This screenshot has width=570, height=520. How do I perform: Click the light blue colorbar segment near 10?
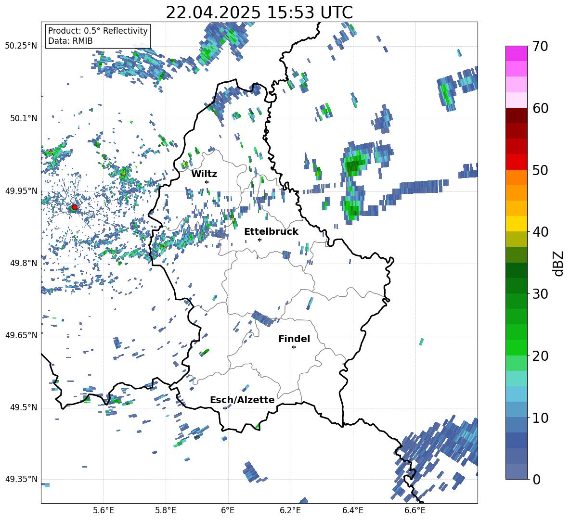tap(516, 409)
